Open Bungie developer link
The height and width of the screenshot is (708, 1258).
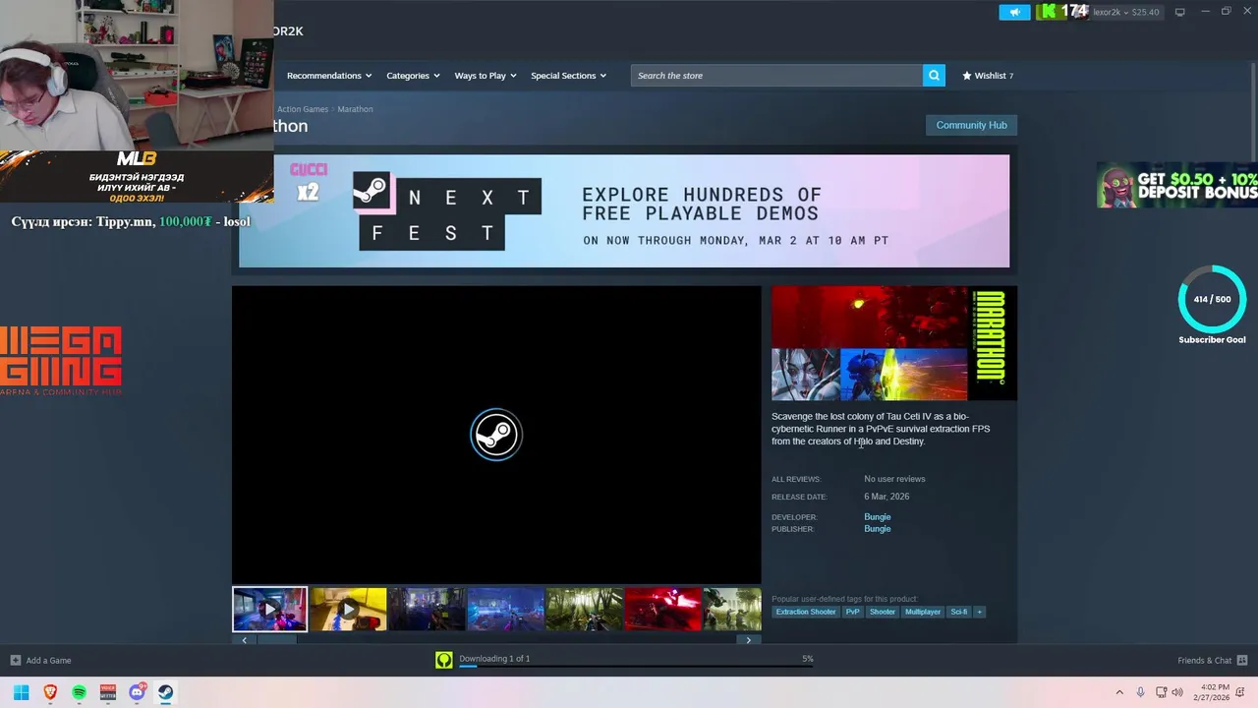tap(877, 517)
